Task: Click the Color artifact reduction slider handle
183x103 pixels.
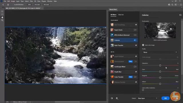Action: point(143,90)
